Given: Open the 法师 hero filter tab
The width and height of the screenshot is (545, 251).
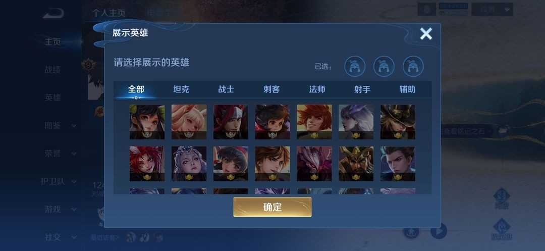Looking at the screenshot, I should pos(317,89).
